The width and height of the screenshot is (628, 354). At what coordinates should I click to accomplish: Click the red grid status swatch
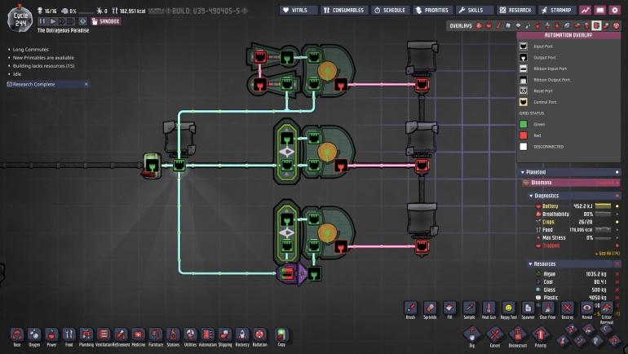coord(525,135)
